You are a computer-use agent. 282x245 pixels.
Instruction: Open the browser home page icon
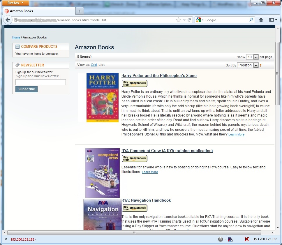(x=261, y=20)
